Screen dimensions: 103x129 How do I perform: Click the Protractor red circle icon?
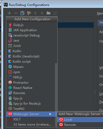point(10,82)
